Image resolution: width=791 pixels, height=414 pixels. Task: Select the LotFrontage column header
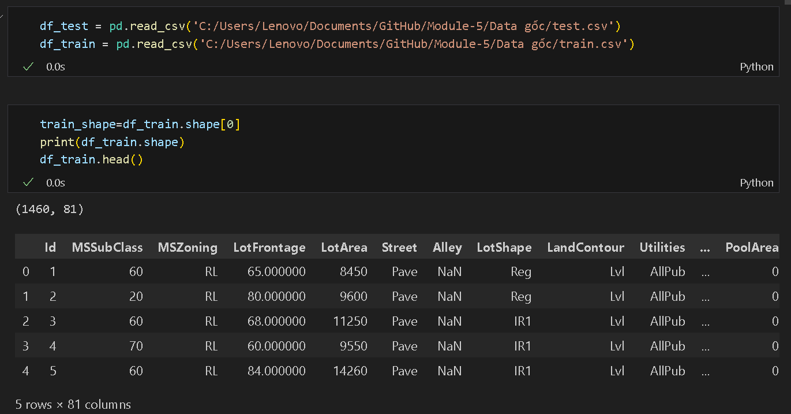coord(269,248)
